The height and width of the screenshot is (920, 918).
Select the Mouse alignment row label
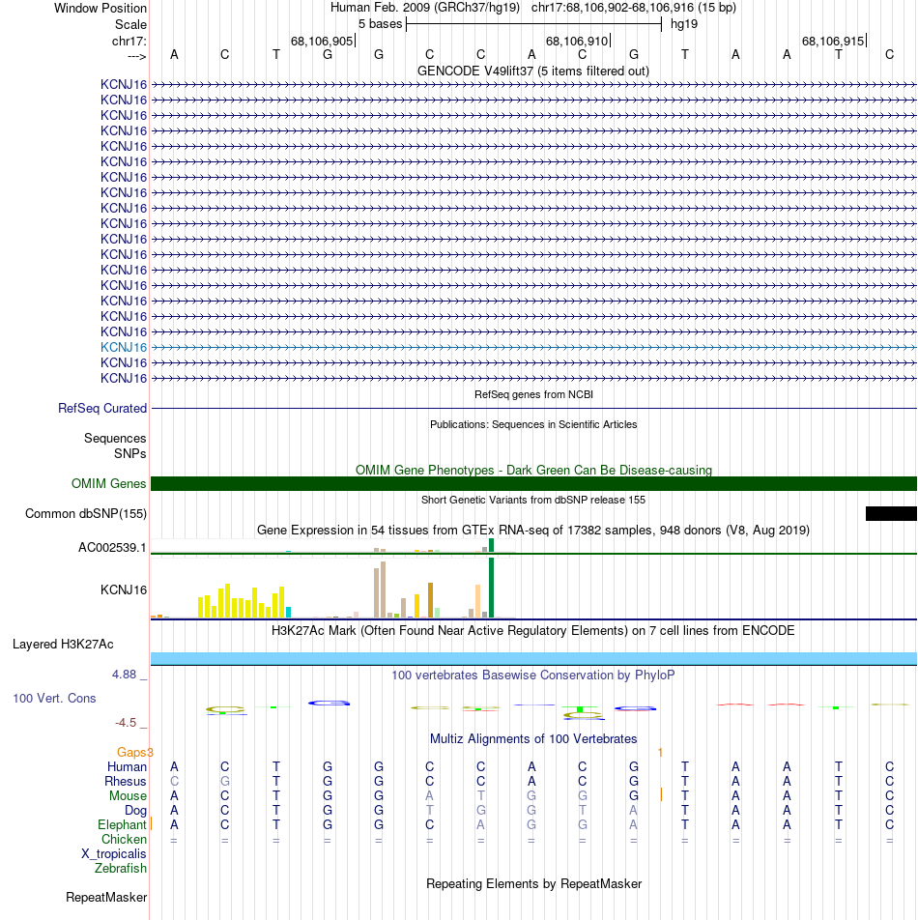[128, 796]
